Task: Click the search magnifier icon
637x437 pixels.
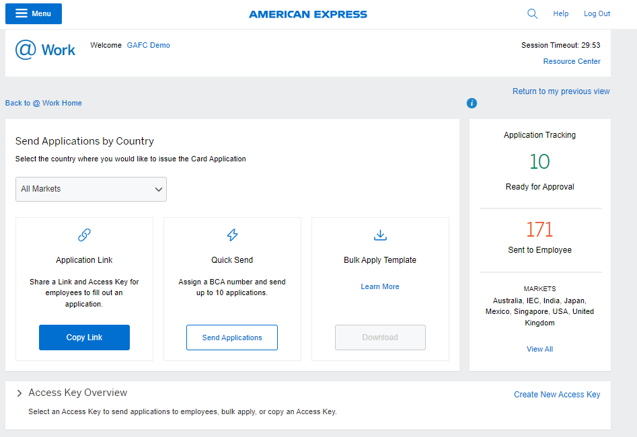Action: point(532,13)
